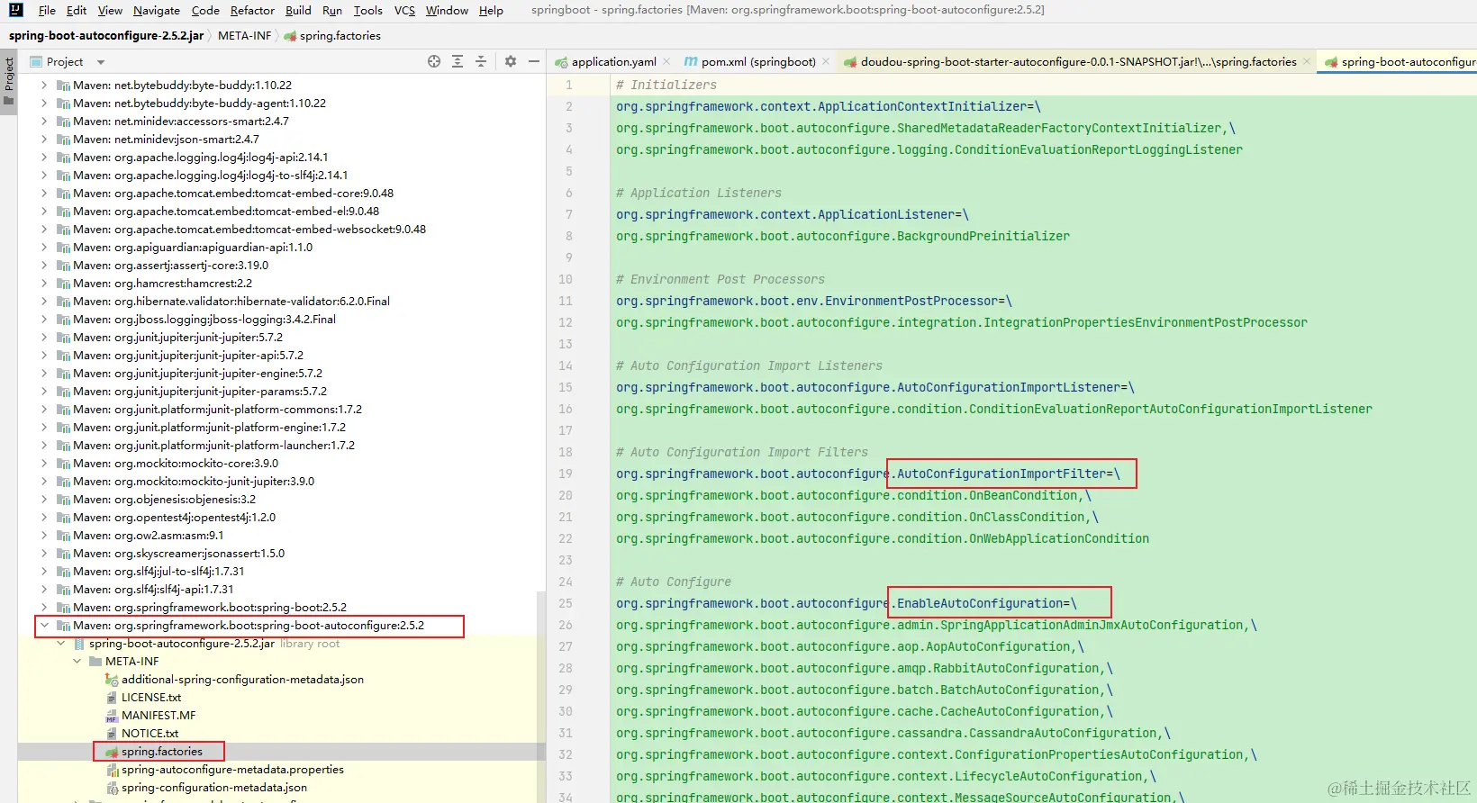This screenshot has width=1477, height=803.
Task: Open the VCS menu
Action: (x=404, y=10)
